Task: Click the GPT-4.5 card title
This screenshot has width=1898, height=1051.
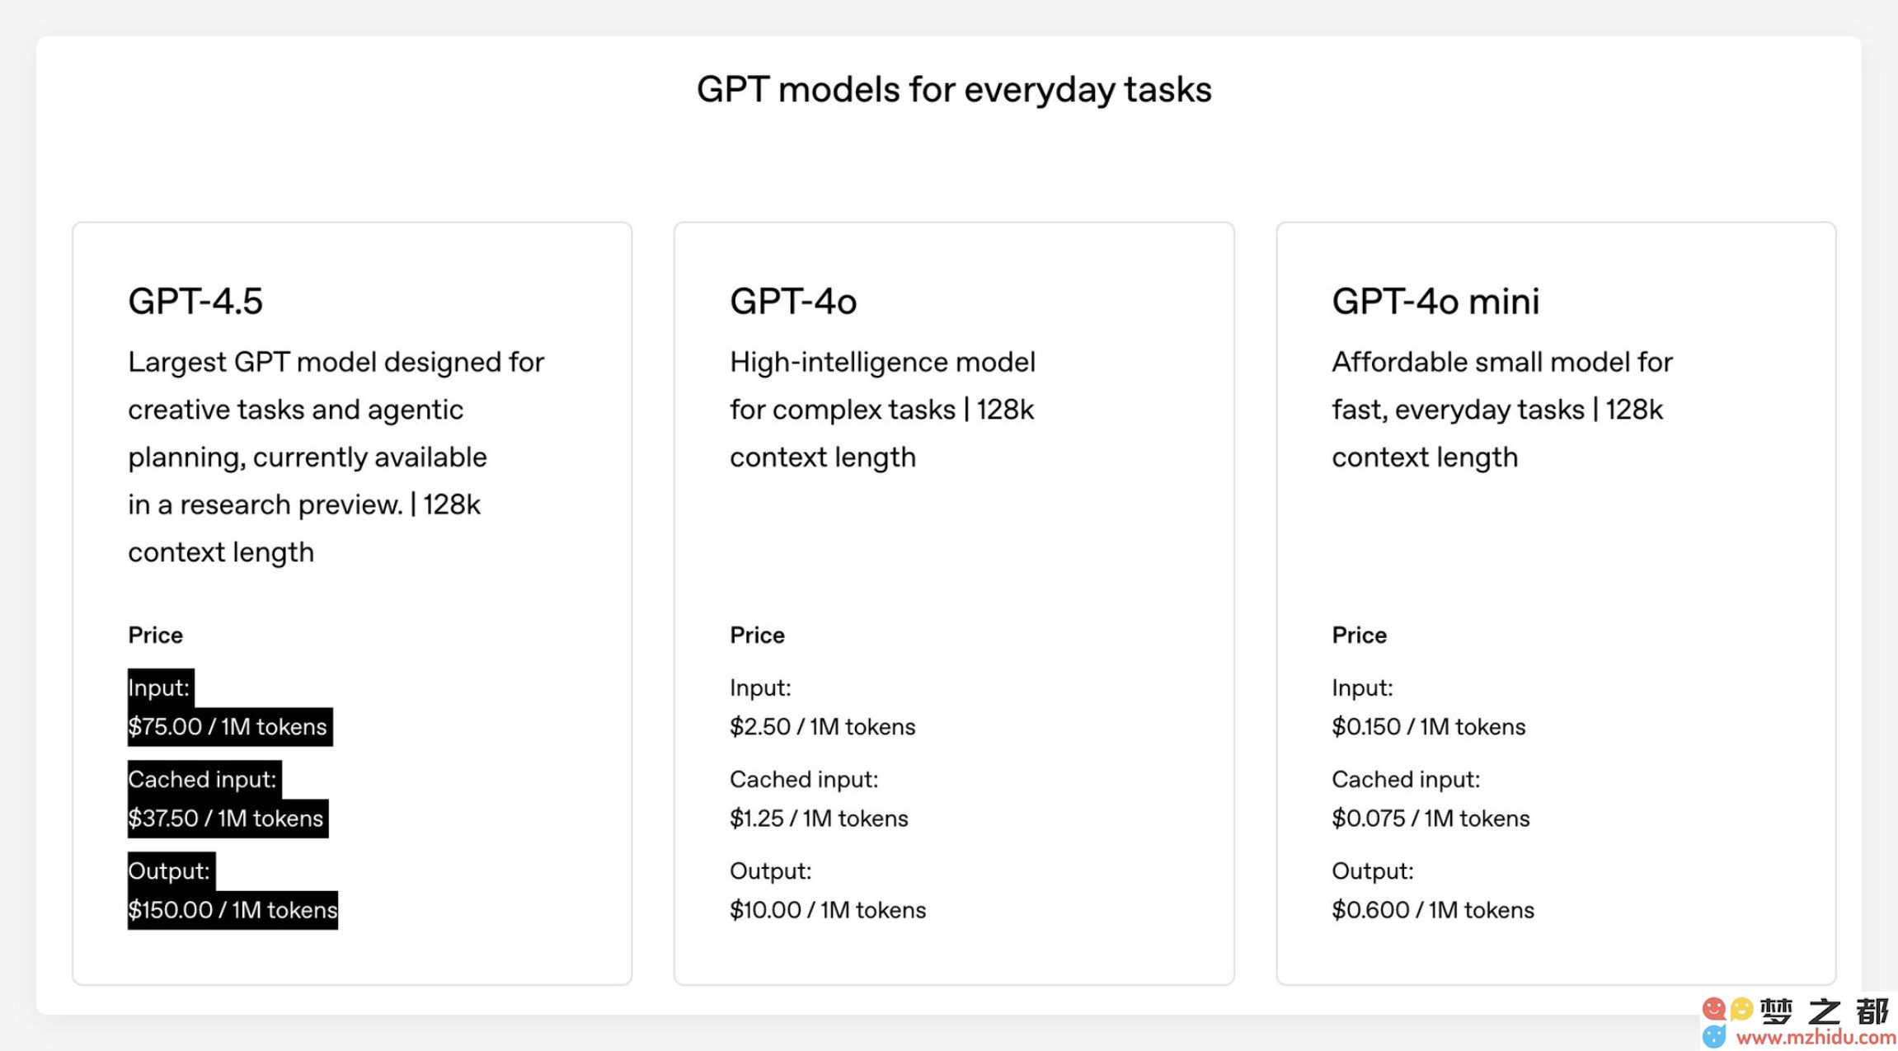Action: click(195, 301)
